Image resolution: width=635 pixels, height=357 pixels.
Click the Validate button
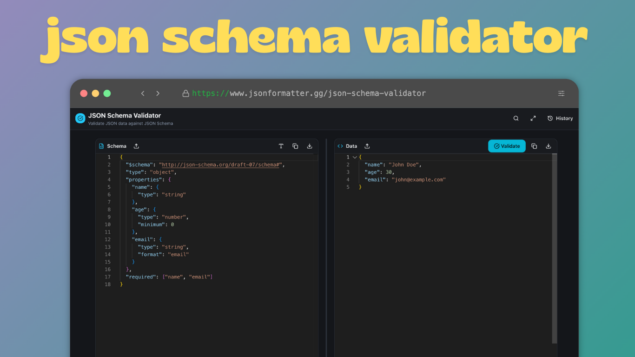[x=507, y=145]
